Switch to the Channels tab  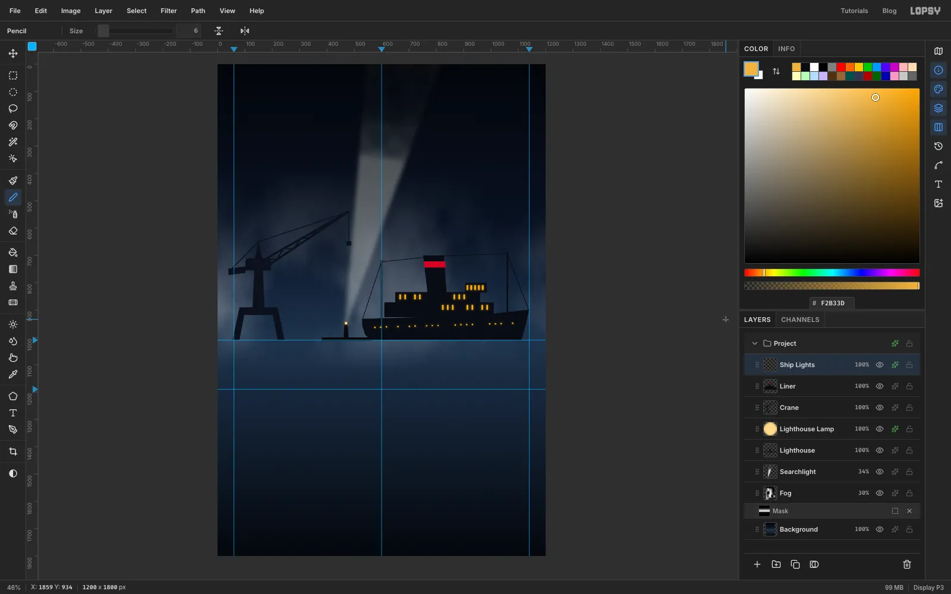[800, 320]
